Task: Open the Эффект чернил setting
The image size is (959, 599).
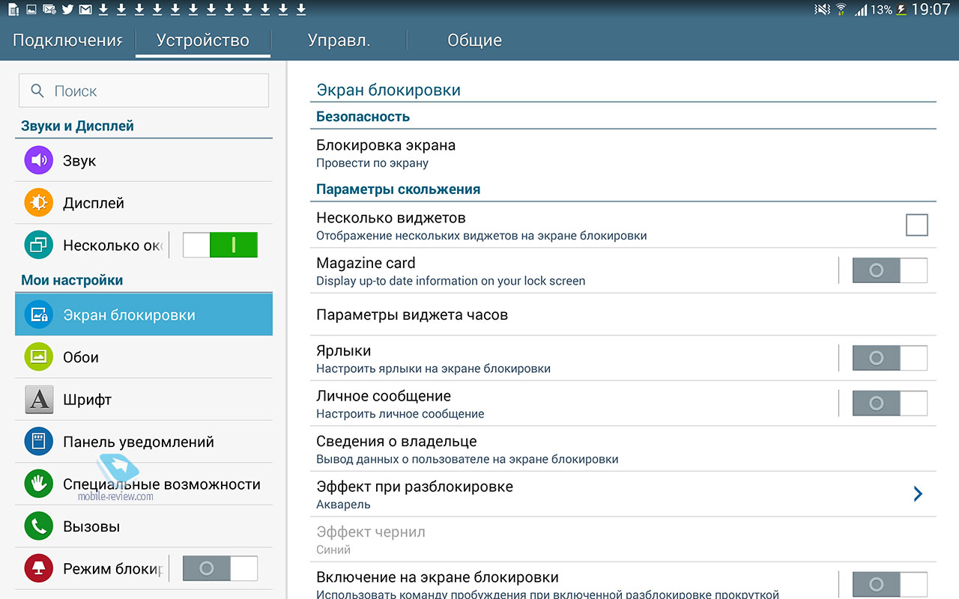Action: 623,540
